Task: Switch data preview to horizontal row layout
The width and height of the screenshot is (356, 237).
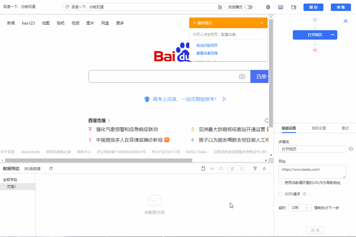Action: point(232,169)
